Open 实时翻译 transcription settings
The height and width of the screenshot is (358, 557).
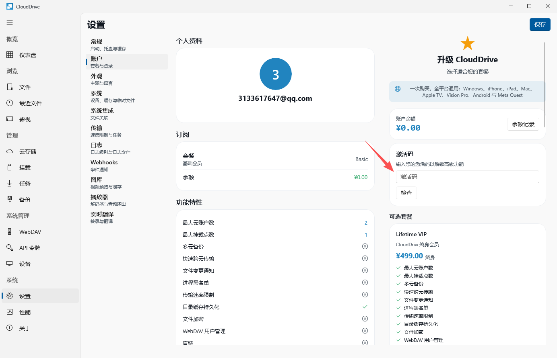[x=127, y=217]
